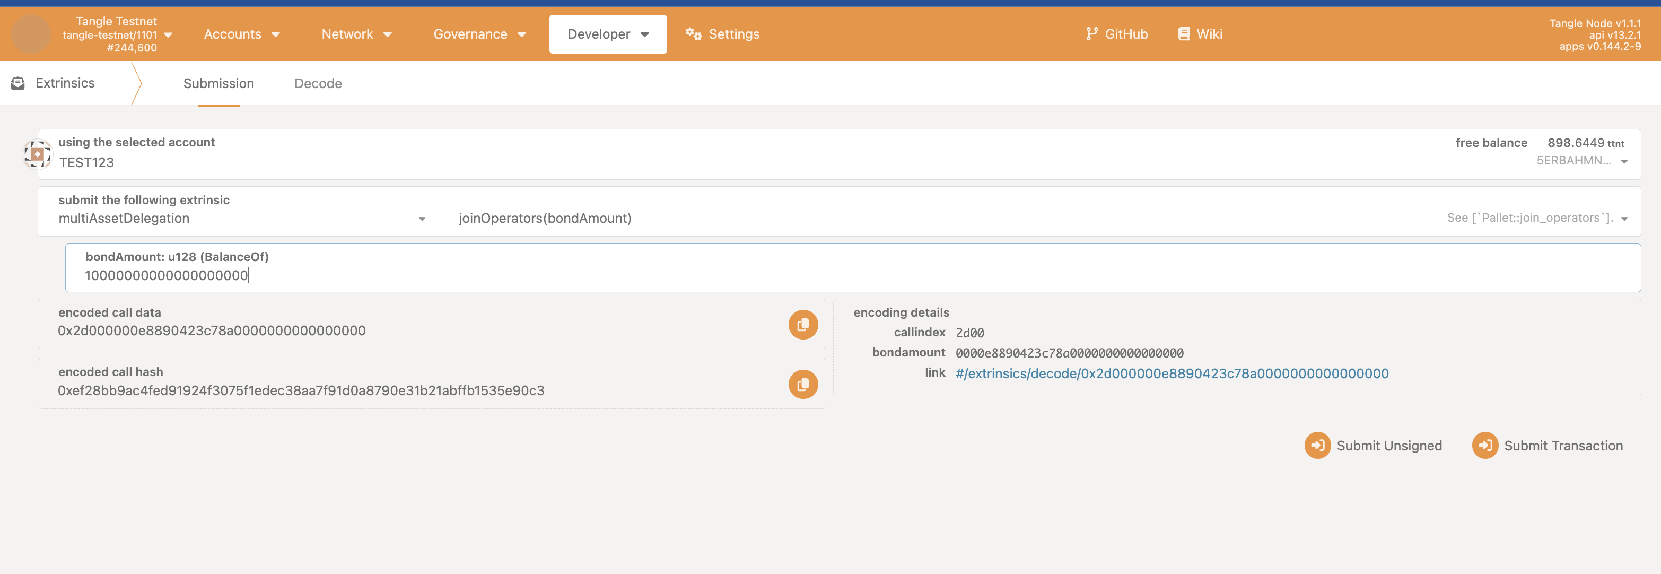Click the Submit Transaction button
Viewport: 1661px width, 574px height.
click(x=1548, y=446)
